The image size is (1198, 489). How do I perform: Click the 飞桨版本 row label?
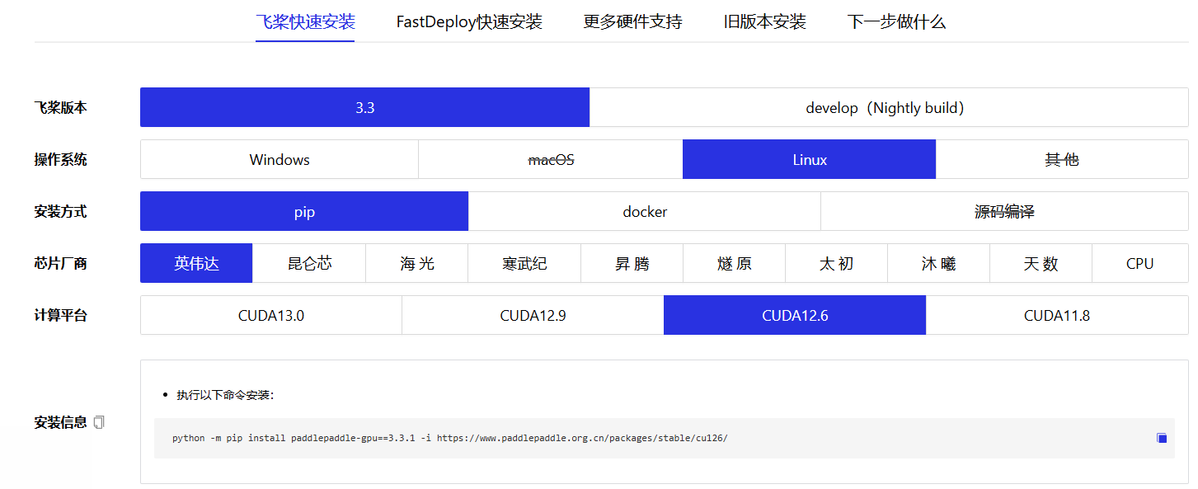coord(60,107)
